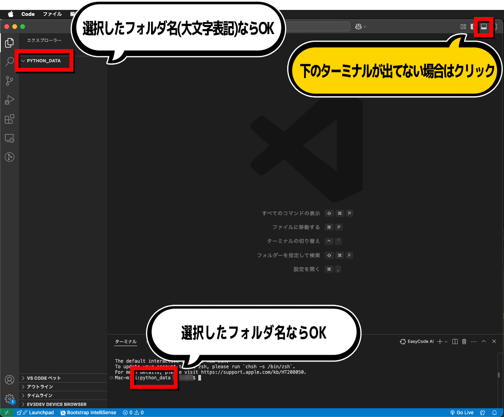Open Customize Layout icon in title bar
504x417 pixels.
[x=463, y=27]
